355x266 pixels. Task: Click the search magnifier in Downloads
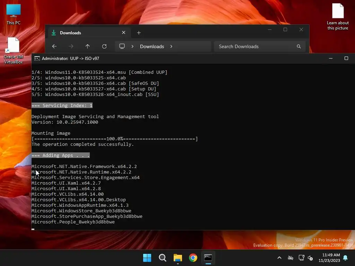299,46
